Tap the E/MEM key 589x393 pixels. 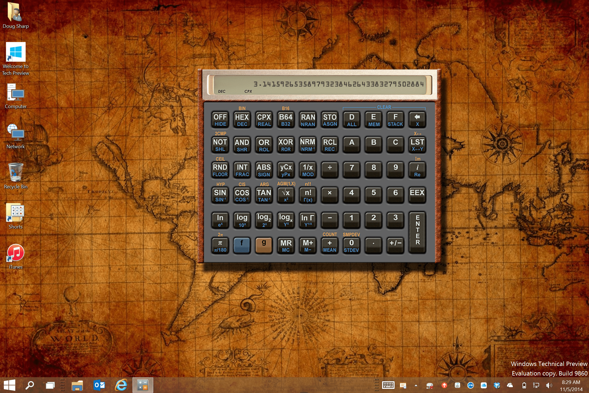tap(374, 120)
